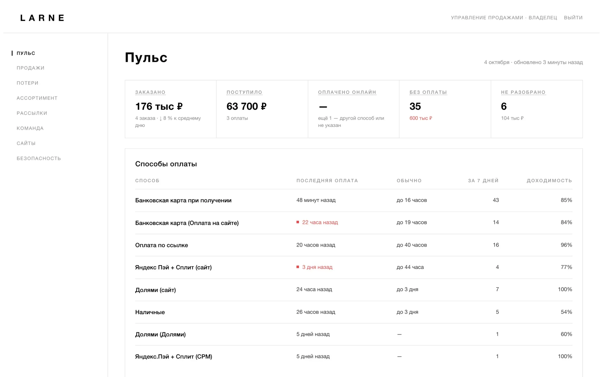Screen dimensions: 603x377
Task: Click the 63 700 ₽ value
Action: pyautogui.click(x=247, y=107)
